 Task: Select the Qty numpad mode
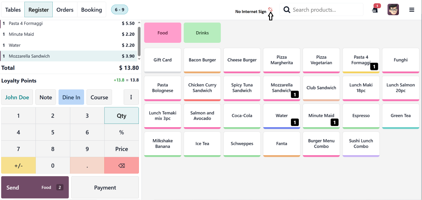click(x=122, y=116)
